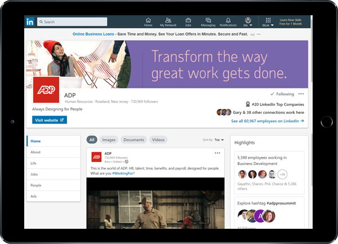Open the ADP post three-dot options
This screenshot has height=244, width=338.
click(x=217, y=153)
